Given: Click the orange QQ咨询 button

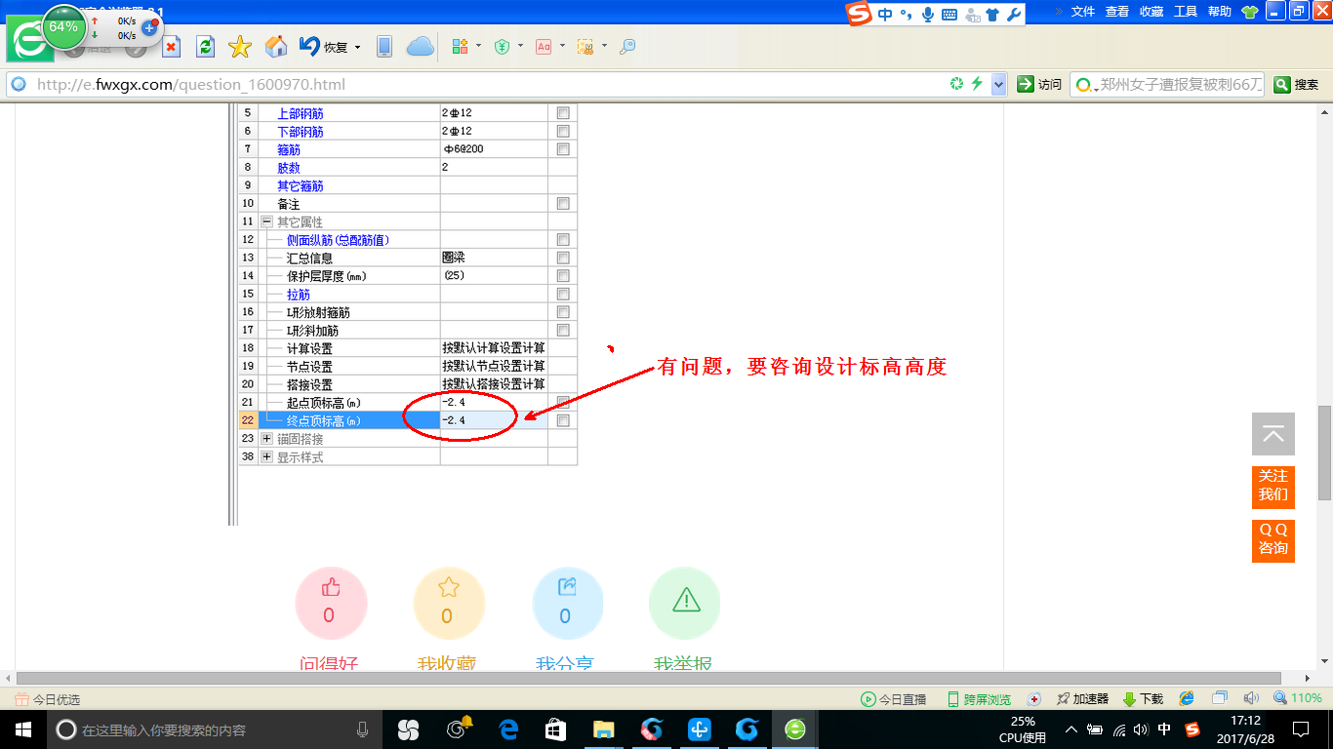Looking at the screenshot, I should tap(1273, 540).
